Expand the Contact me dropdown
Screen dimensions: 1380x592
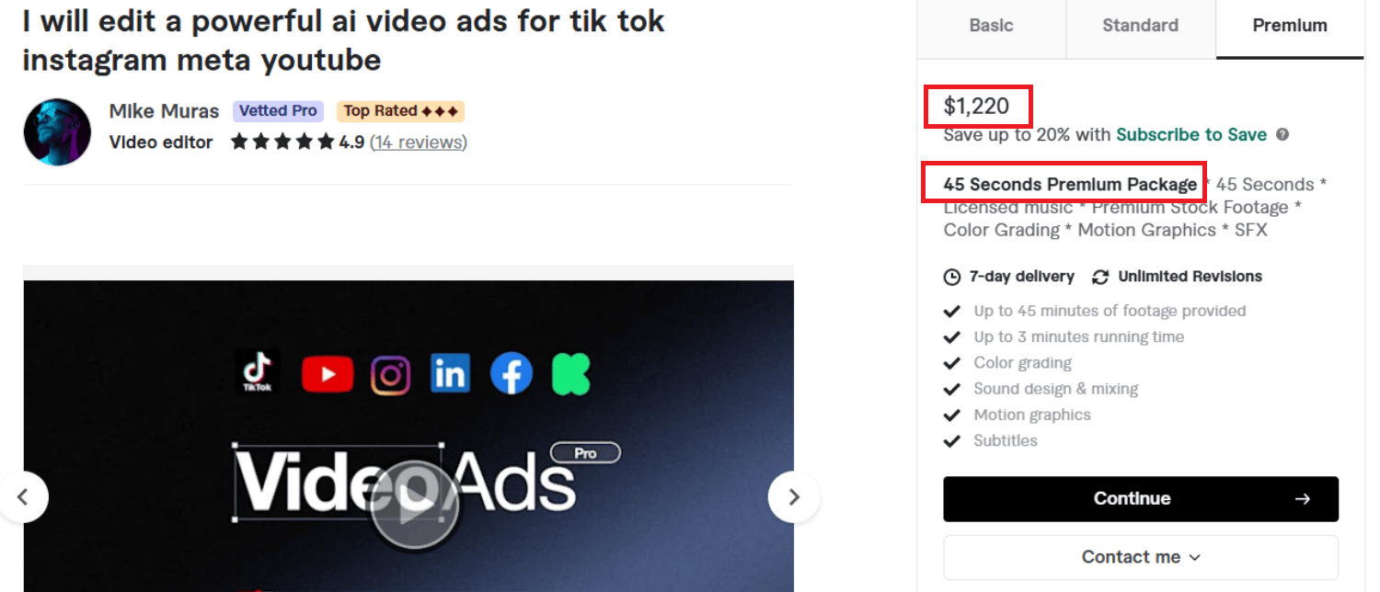click(1141, 557)
